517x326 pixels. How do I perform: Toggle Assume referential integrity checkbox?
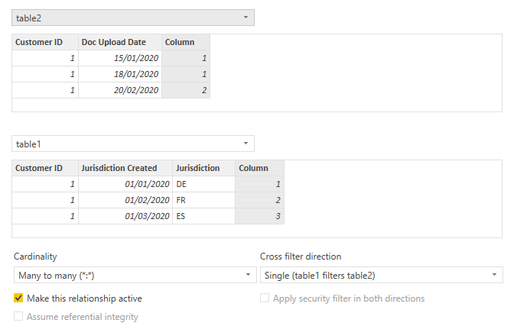18,316
